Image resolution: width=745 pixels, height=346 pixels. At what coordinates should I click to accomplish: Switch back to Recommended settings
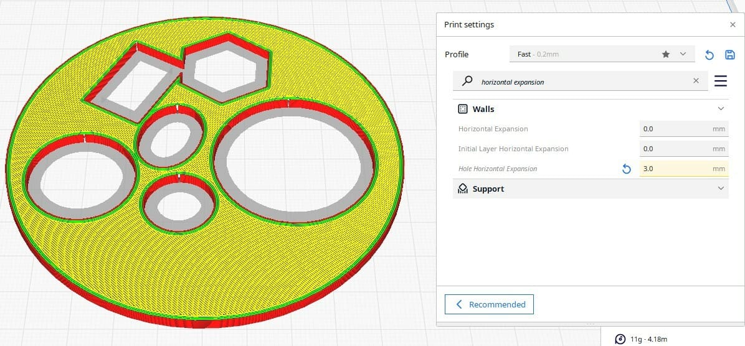tap(489, 304)
